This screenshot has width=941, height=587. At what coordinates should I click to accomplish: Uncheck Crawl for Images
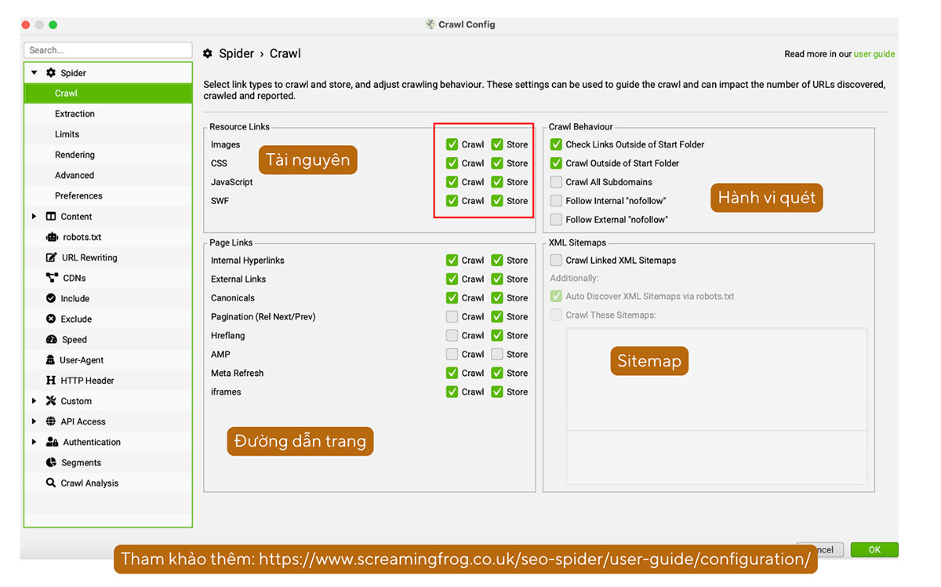(x=452, y=144)
